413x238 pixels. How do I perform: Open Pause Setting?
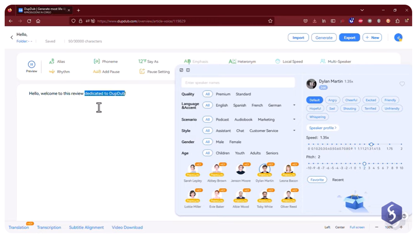tap(155, 72)
